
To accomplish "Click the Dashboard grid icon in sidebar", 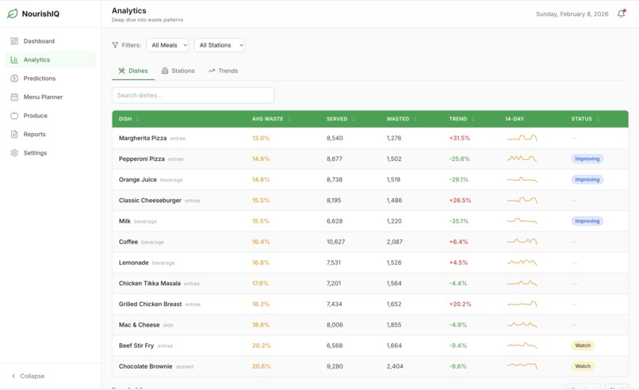I will coord(14,40).
